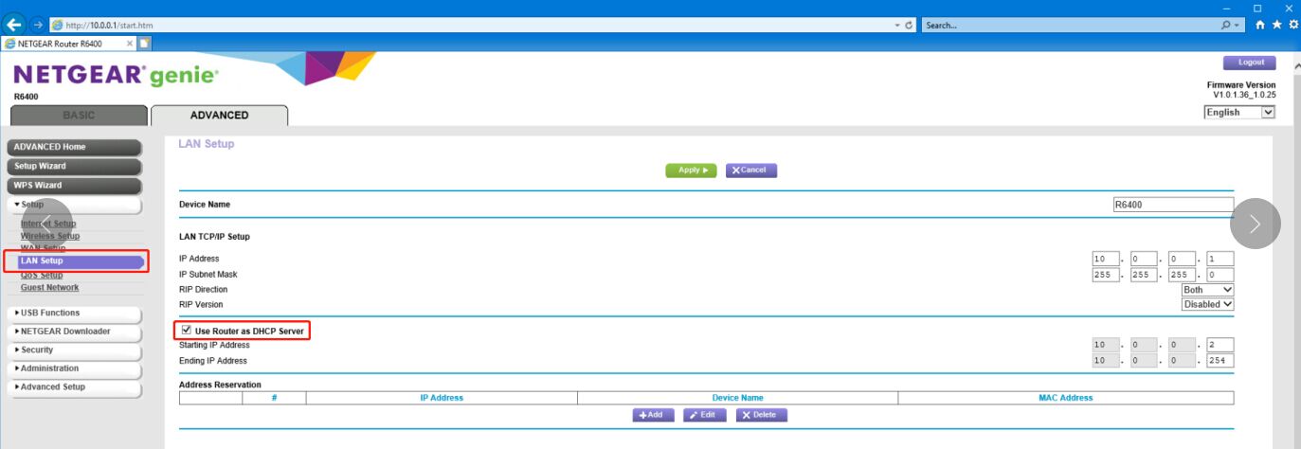Click the browser back arrow button
Screen dimensions: 1301x449
tap(14, 25)
